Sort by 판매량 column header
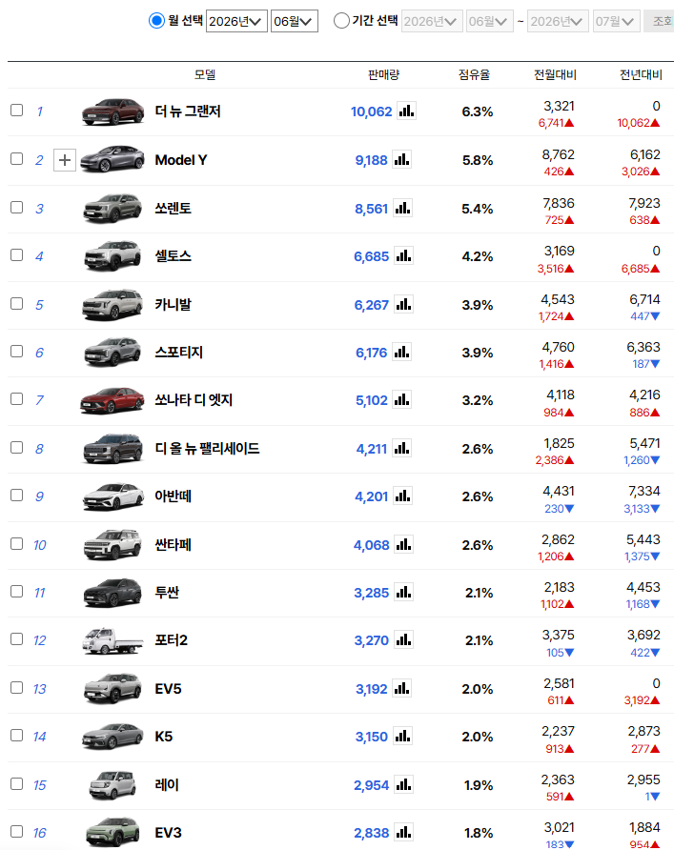 coord(383,75)
